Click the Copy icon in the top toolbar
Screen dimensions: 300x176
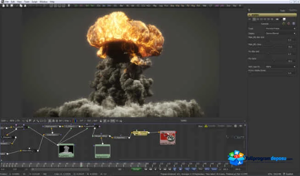pyautogui.click(x=21, y=6)
